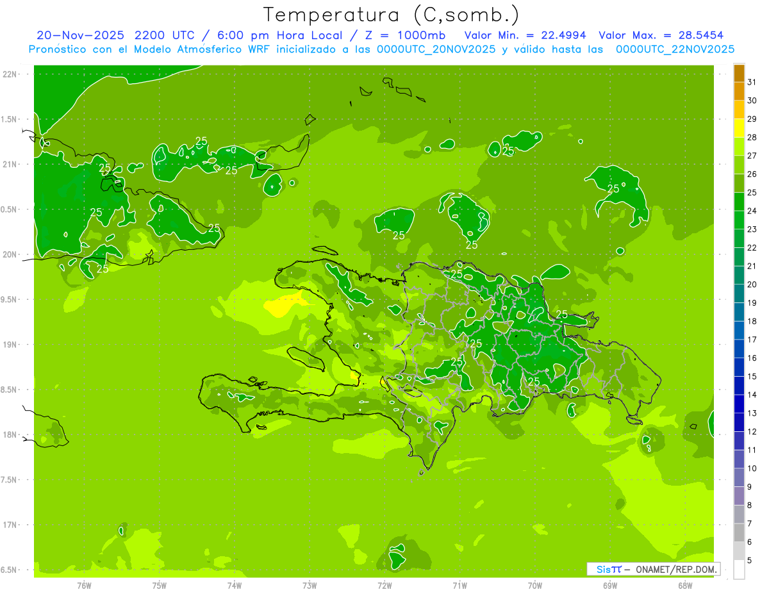This screenshot has height=594, width=769.
Task: Click the "15" value on the color scale
Action: [x=752, y=377]
